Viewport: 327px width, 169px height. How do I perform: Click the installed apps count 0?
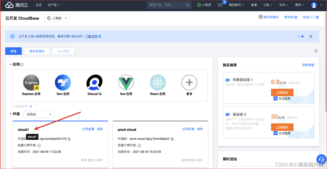pos(31,106)
